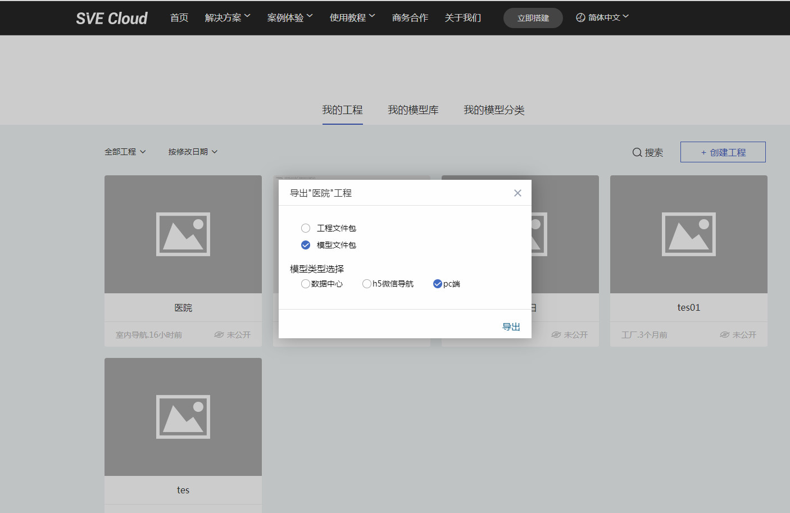This screenshot has height=513, width=790.
Task: Select the pc端 model type
Action: tap(438, 284)
